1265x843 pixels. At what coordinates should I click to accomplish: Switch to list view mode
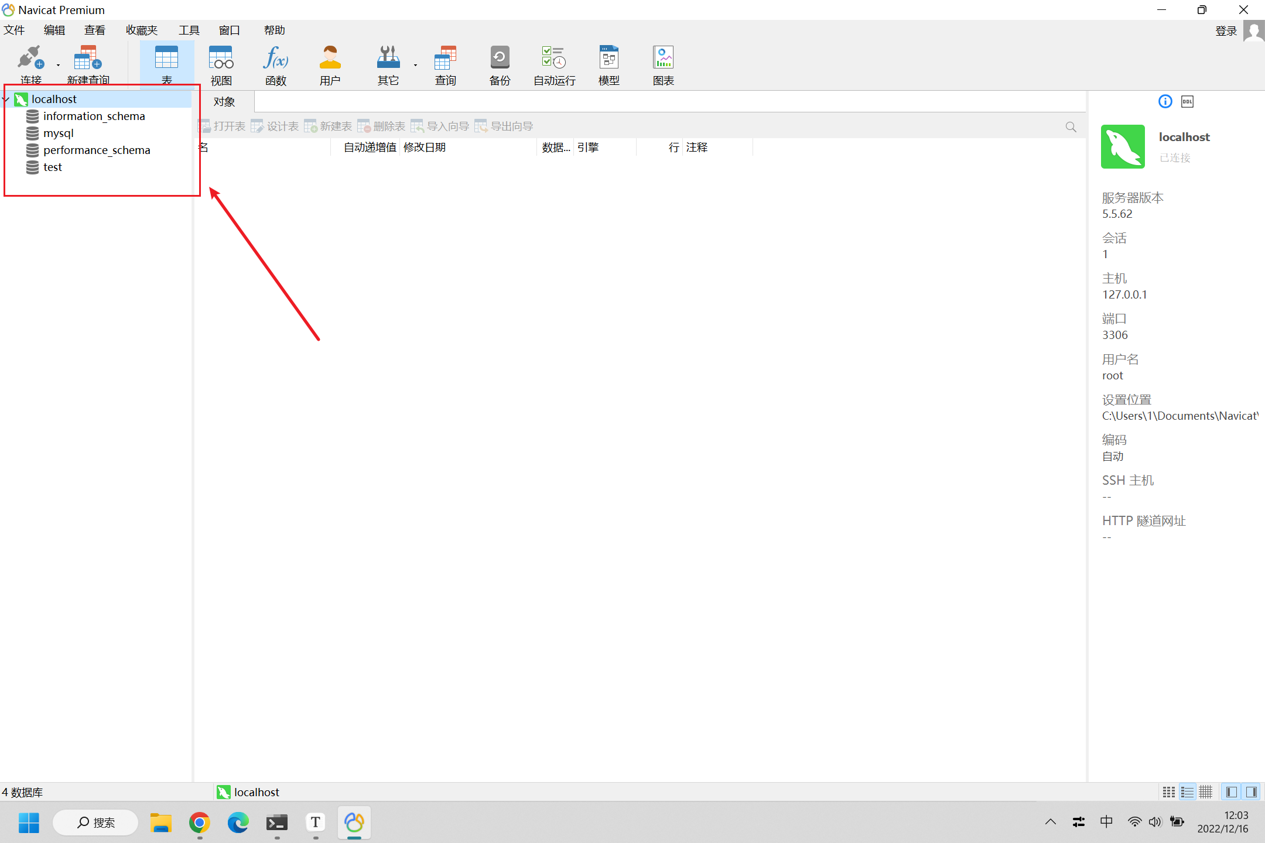(x=1187, y=792)
